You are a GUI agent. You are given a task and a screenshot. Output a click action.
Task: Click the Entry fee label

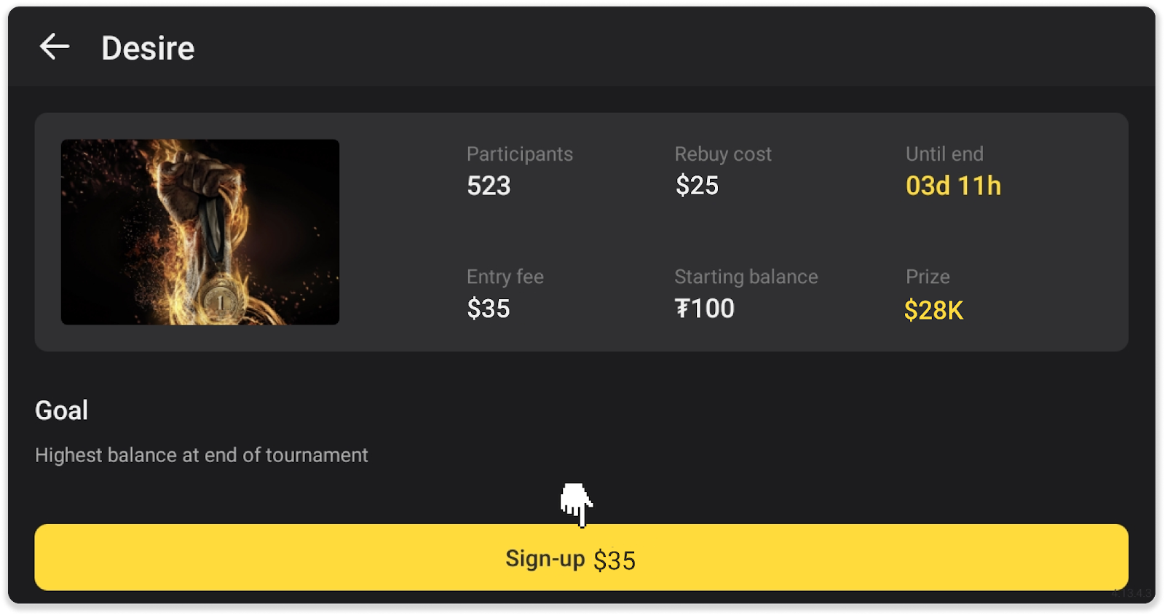[505, 277]
